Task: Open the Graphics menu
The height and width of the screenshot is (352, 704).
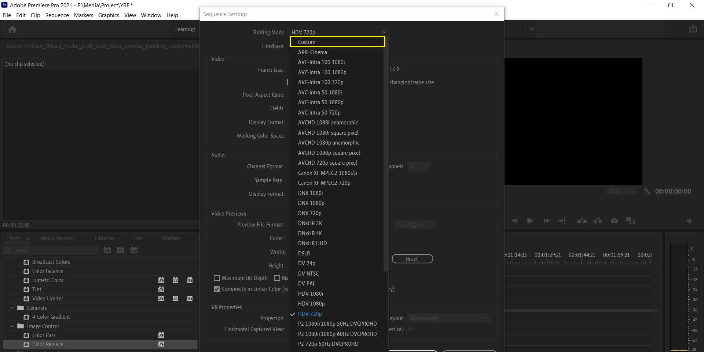Action: pyautogui.click(x=109, y=15)
